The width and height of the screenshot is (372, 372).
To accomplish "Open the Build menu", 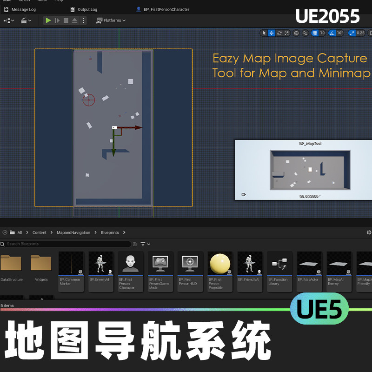I will click(7, 1).
